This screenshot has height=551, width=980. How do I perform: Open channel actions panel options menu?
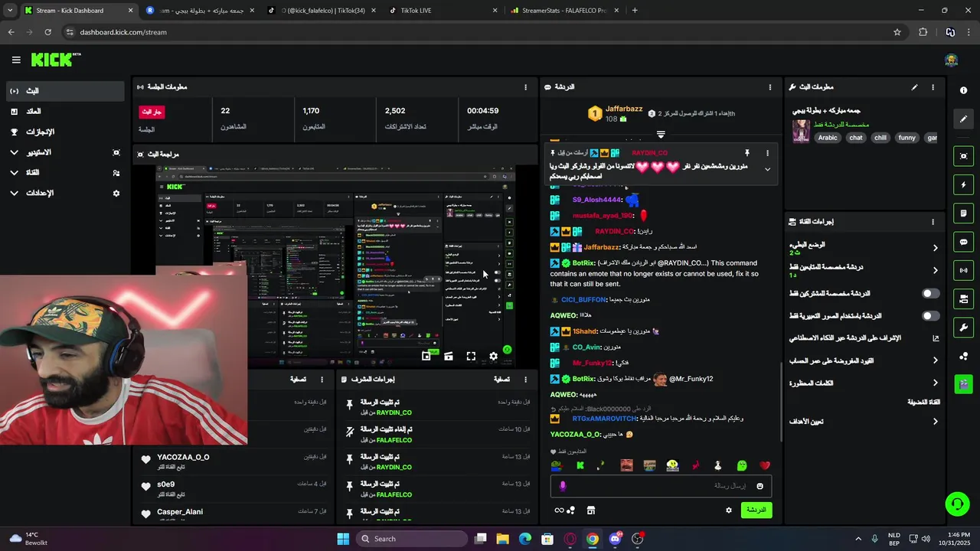coord(933,222)
